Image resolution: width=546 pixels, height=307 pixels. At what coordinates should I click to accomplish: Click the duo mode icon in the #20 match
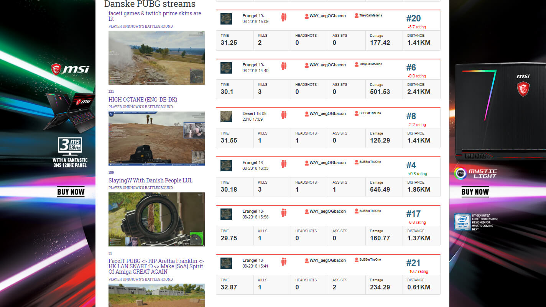(x=284, y=17)
